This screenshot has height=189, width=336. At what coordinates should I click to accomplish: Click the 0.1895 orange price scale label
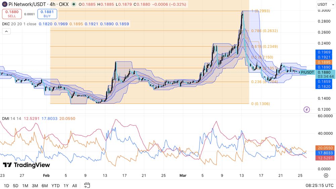pyautogui.click(x=324, y=62)
